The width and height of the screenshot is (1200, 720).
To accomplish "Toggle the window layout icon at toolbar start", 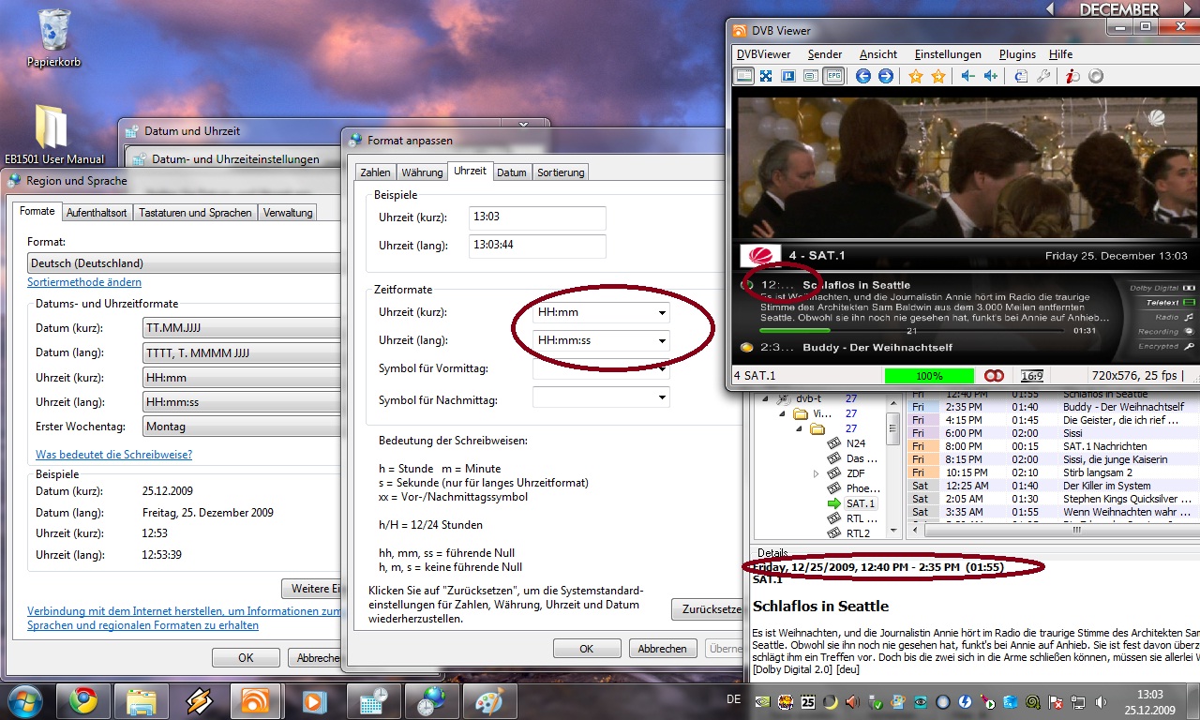I will [743, 76].
